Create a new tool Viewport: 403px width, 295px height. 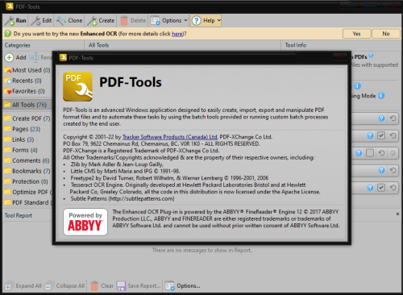tap(102, 21)
